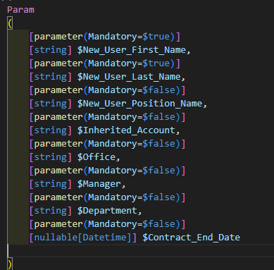The height and width of the screenshot is (270, 274).
Task: Place cursor on empty line before closing parenthesis
Action: (141, 251)
